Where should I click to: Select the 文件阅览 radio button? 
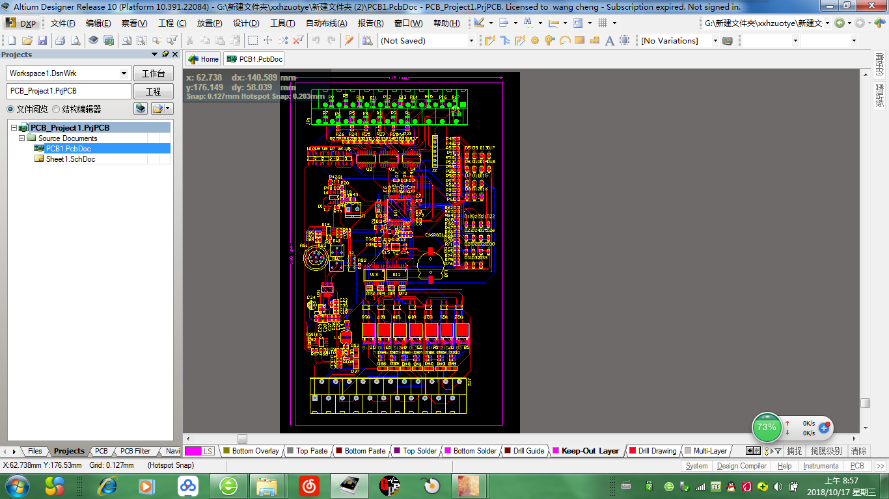(10, 109)
